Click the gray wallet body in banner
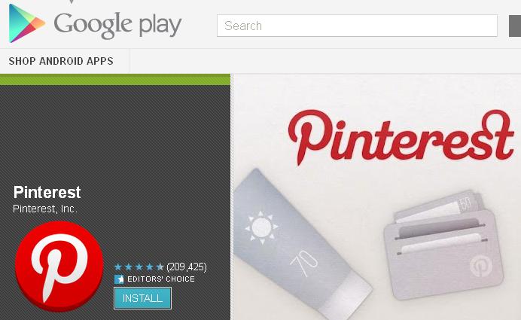Viewport: 521px width, 320px height. (443, 254)
